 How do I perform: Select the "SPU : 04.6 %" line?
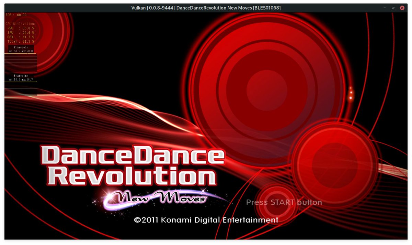click(x=21, y=33)
